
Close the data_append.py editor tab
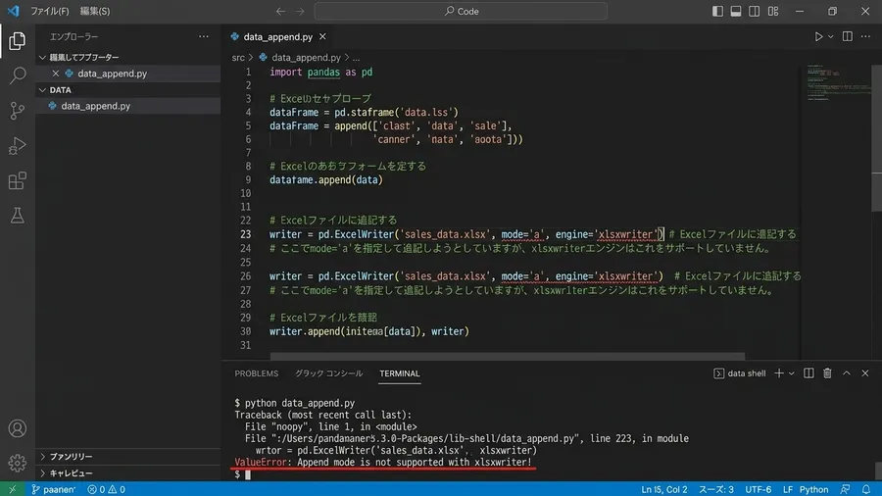tap(322, 36)
